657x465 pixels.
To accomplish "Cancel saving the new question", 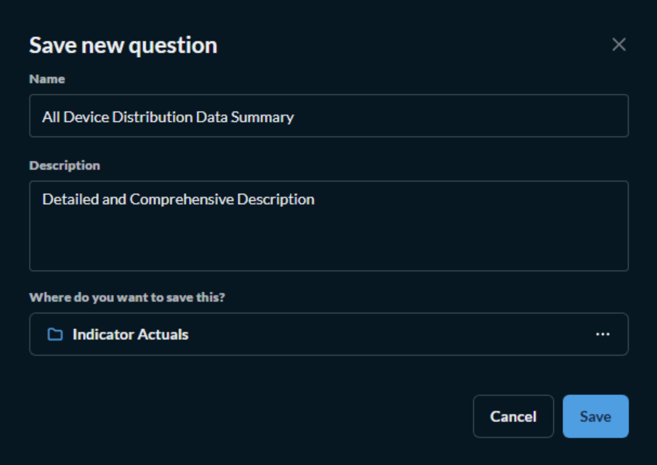I will click(514, 417).
